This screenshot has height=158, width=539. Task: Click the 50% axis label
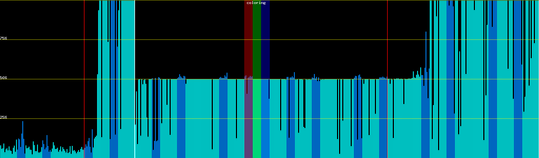click(x=4, y=78)
